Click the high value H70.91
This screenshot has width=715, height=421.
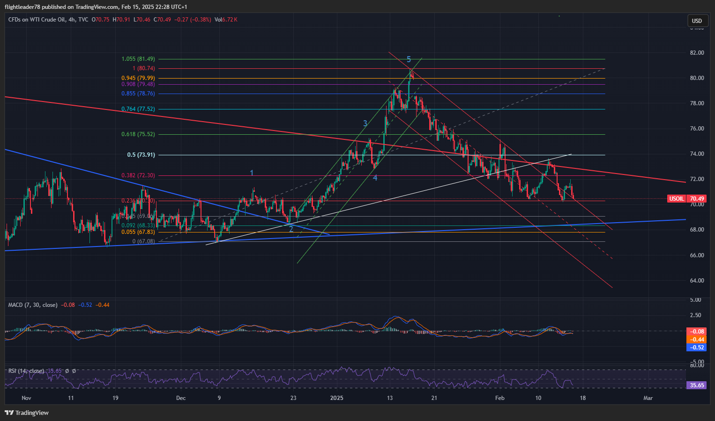pos(121,20)
